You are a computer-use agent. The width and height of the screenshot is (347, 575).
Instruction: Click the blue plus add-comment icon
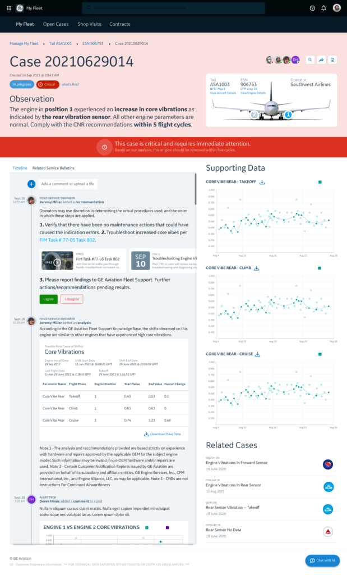pos(31,184)
